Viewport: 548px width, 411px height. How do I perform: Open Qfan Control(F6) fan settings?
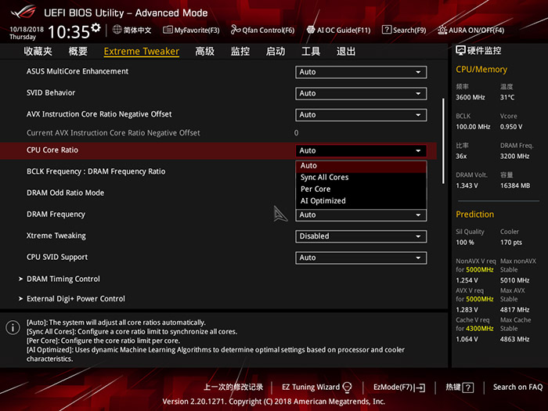(262, 30)
